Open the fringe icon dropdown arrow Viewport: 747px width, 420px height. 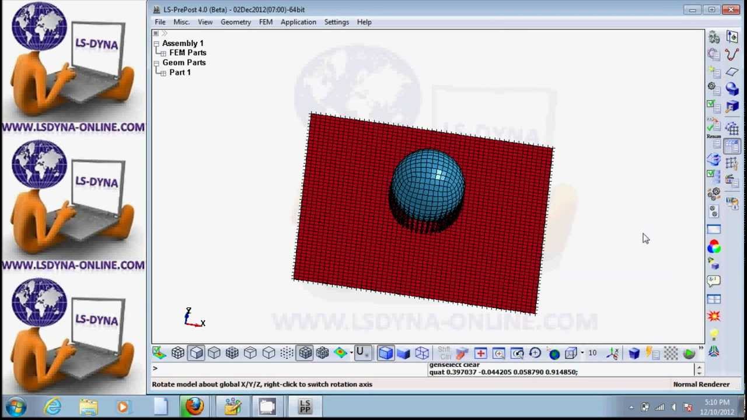[351, 353]
